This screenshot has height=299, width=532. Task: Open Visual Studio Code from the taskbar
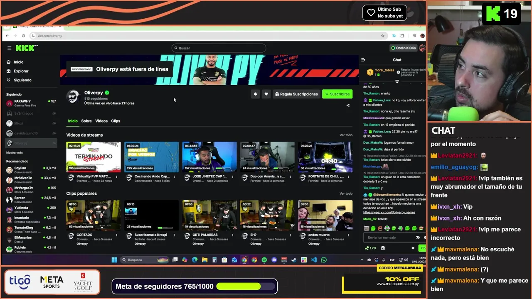coord(314,260)
